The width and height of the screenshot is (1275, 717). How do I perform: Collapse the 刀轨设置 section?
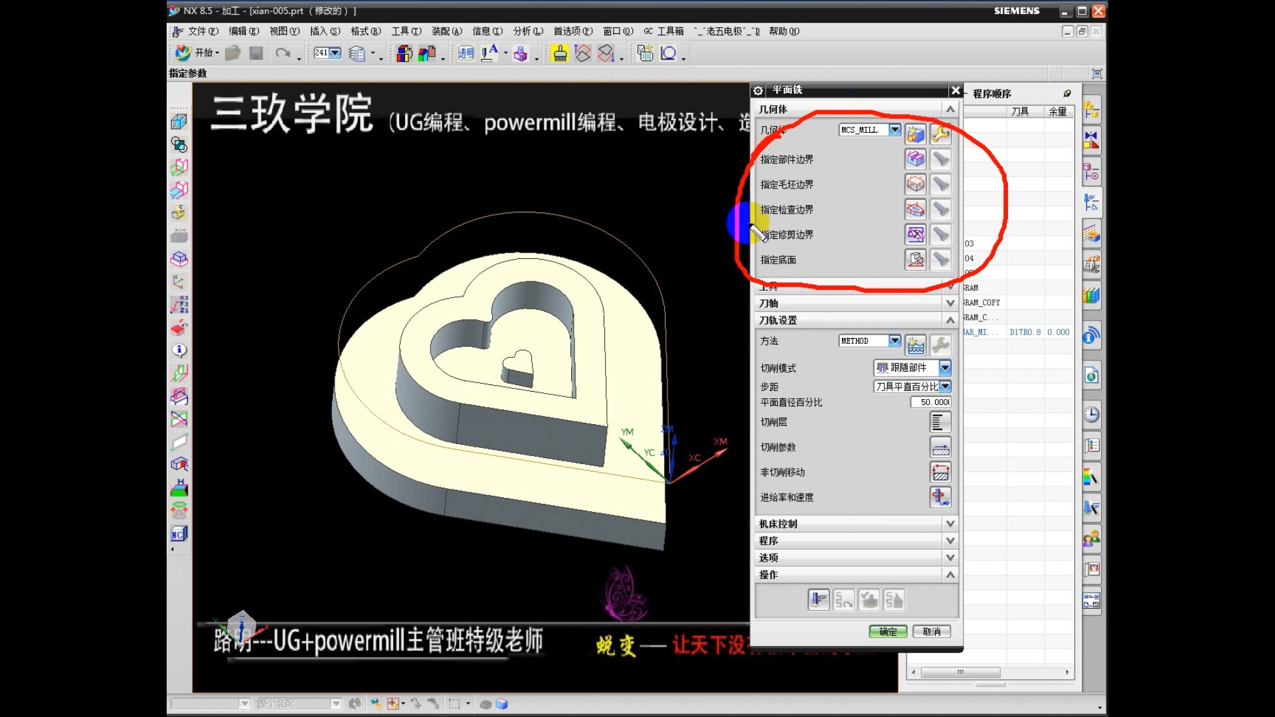tap(950, 320)
